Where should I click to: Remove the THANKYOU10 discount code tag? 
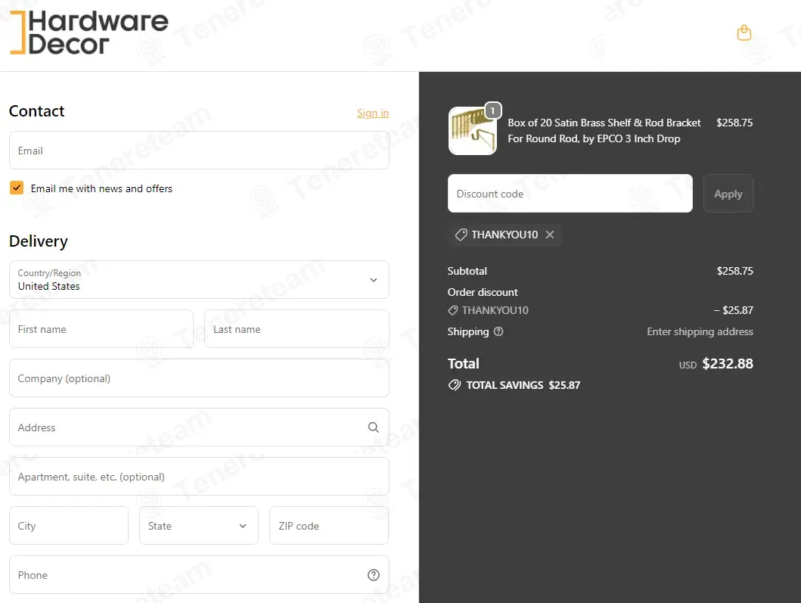pyautogui.click(x=550, y=235)
